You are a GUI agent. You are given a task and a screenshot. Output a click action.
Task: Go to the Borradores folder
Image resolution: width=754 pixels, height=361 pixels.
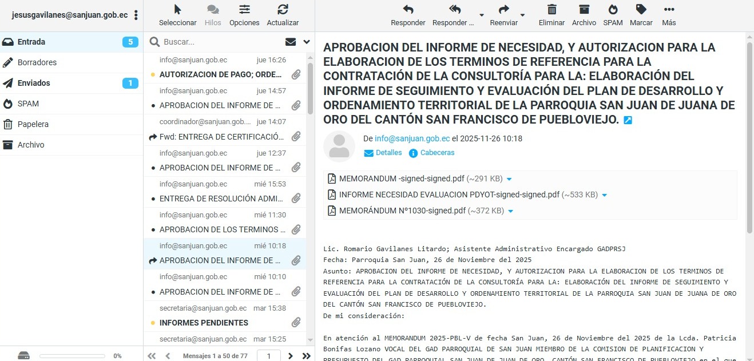click(x=37, y=62)
